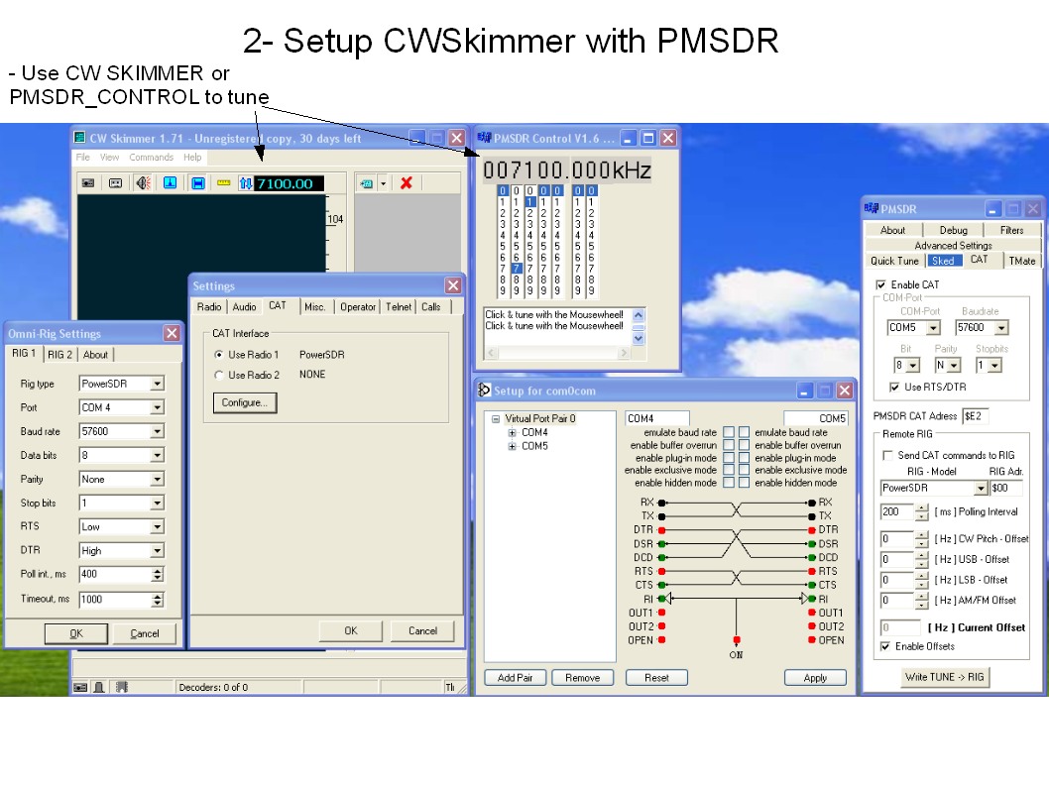Image resolution: width=1049 pixels, height=787 pixels.
Task: Click the PMSDR settings window title icon
Action: click(x=872, y=208)
